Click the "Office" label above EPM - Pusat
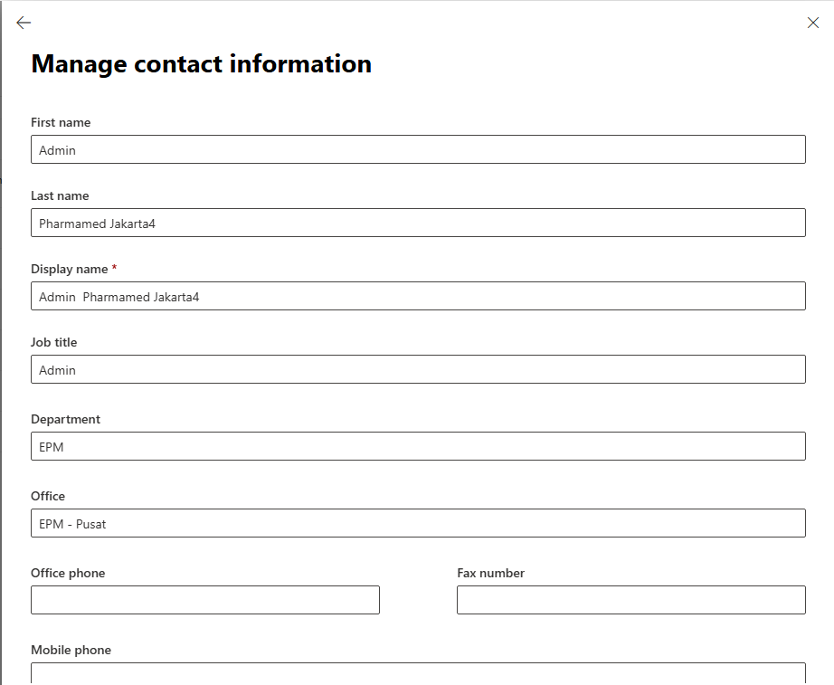Image resolution: width=834 pixels, height=685 pixels. pyautogui.click(x=48, y=497)
